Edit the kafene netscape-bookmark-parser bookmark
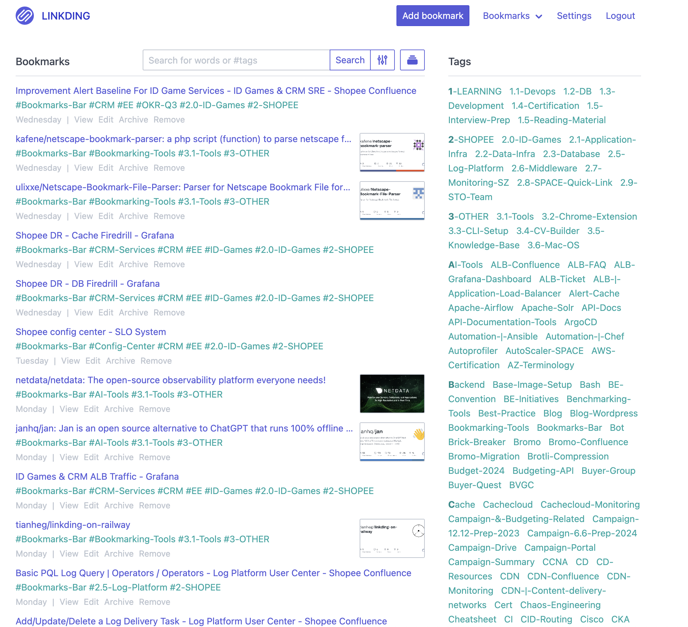The image size is (688, 627). click(106, 168)
